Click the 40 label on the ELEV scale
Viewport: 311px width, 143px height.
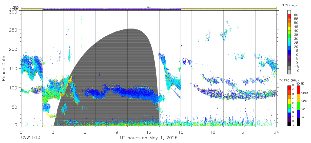click(296, 31)
